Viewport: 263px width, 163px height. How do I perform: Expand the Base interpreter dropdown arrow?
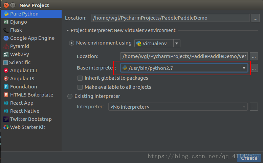pos(244,68)
